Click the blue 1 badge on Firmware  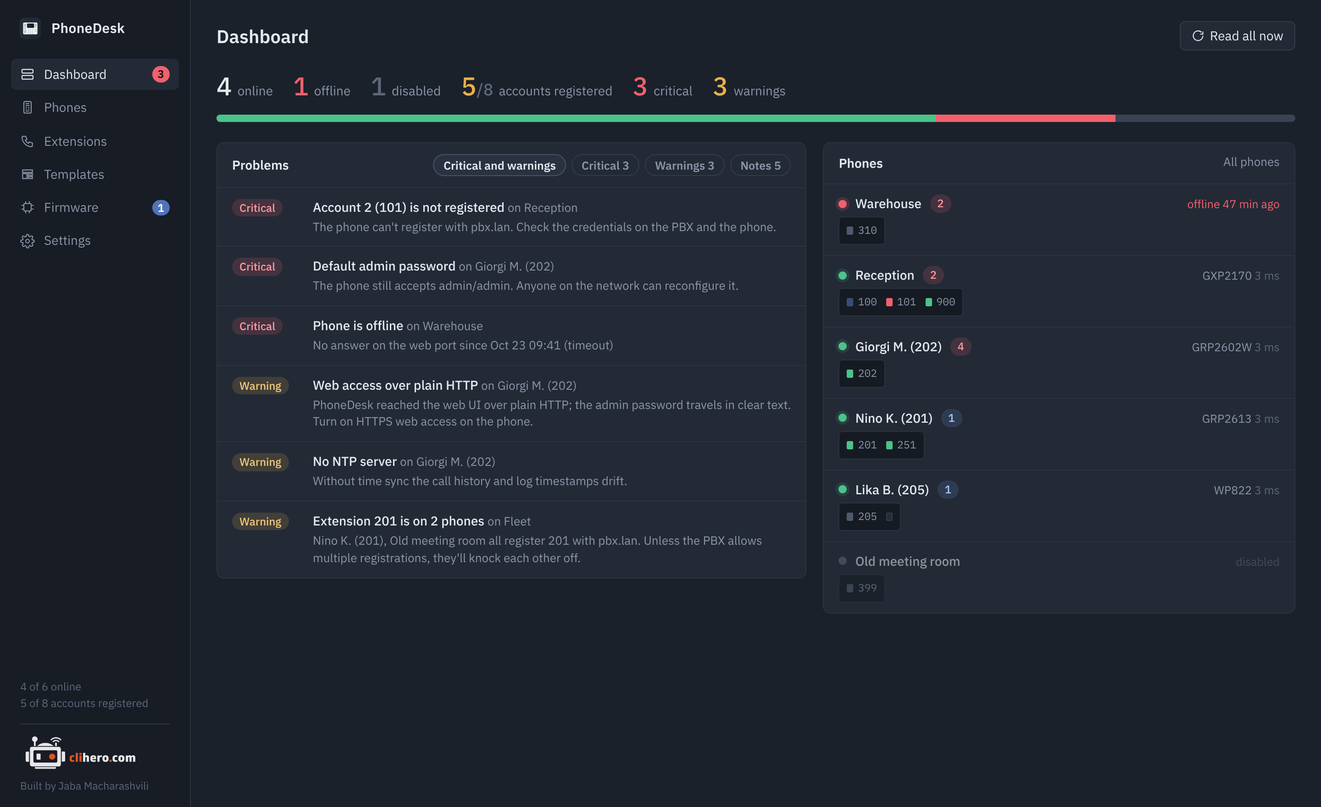(160, 207)
